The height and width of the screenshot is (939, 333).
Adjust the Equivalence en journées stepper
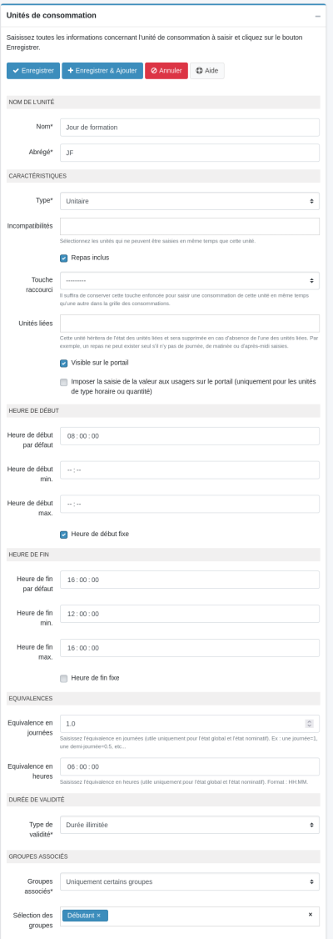(309, 723)
